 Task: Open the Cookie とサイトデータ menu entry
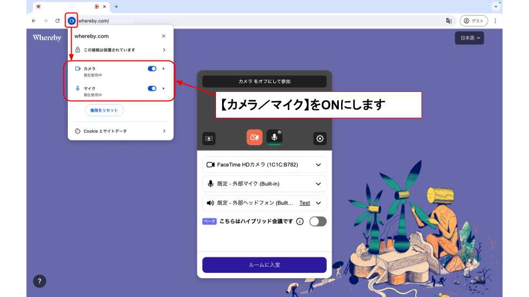120,131
